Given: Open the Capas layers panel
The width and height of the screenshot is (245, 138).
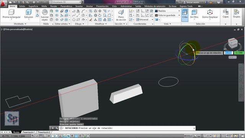Looking at the screenshot, I should click(225, 13).
